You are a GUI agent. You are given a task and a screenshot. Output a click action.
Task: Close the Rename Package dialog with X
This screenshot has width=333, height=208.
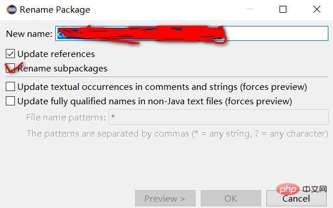[x=317, y=9]
